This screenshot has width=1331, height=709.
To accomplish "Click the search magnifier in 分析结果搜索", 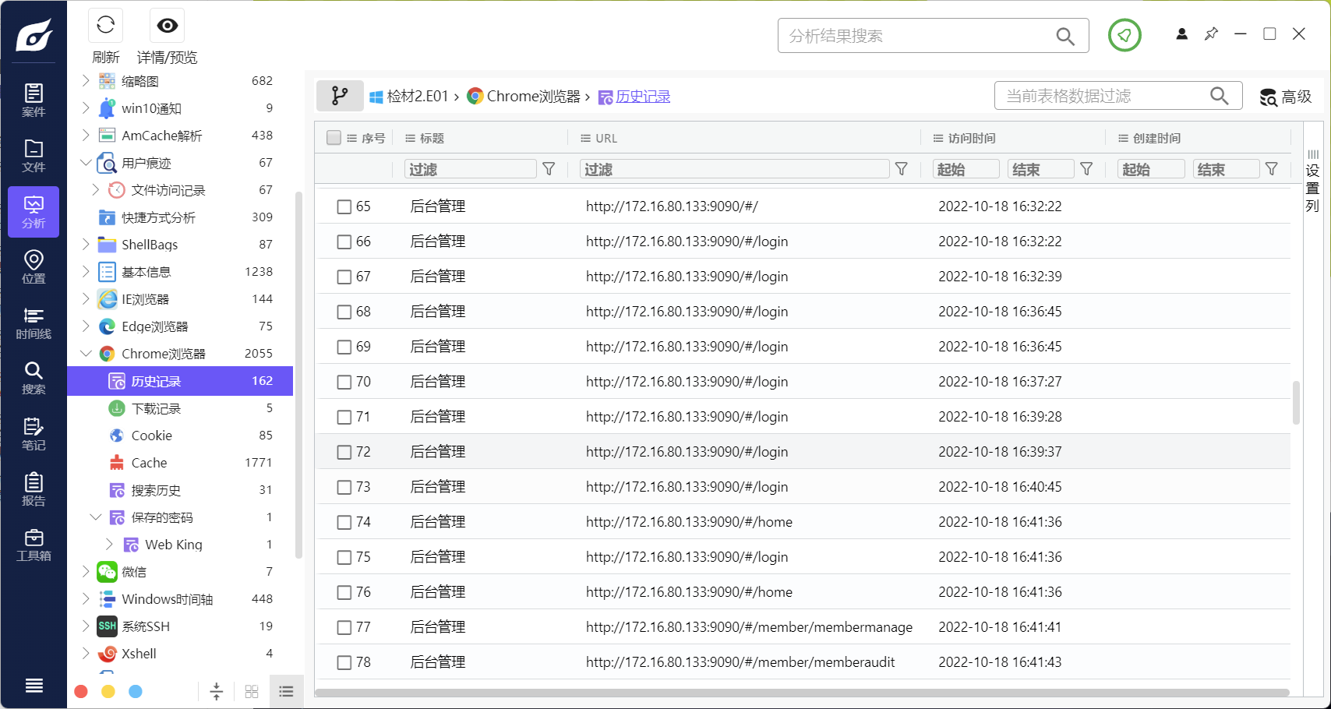I will pos(1065,36).
